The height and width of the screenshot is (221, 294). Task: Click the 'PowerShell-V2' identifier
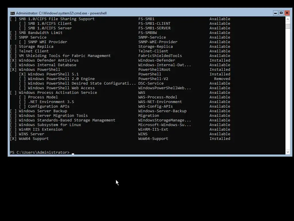[x=153, y=79]
